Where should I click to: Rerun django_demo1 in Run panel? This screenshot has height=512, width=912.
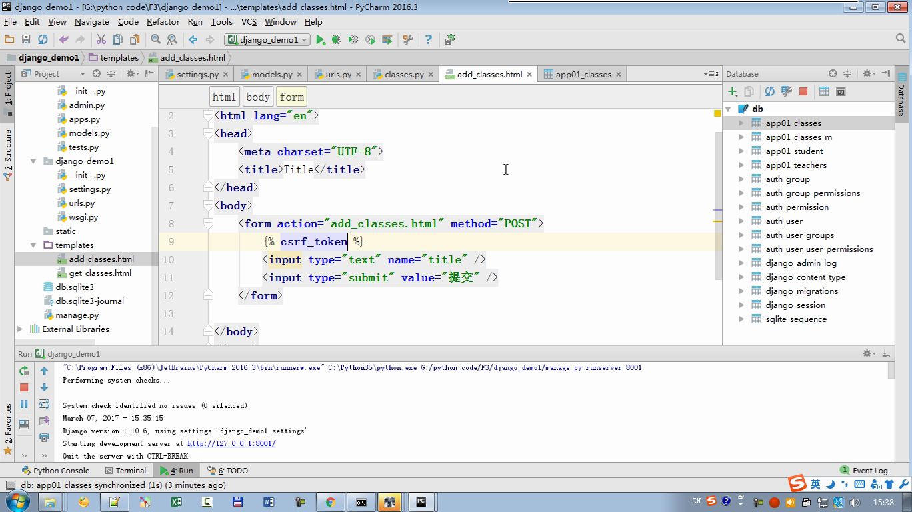click(24, 371)
